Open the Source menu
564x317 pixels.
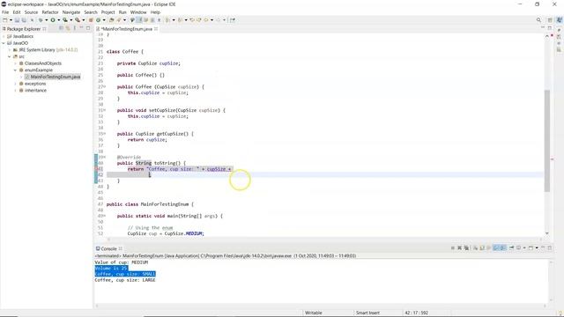(x=31, y=12)
